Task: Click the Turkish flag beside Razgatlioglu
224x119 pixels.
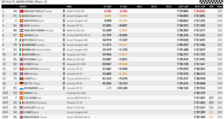Action: (x=22, y=11)
